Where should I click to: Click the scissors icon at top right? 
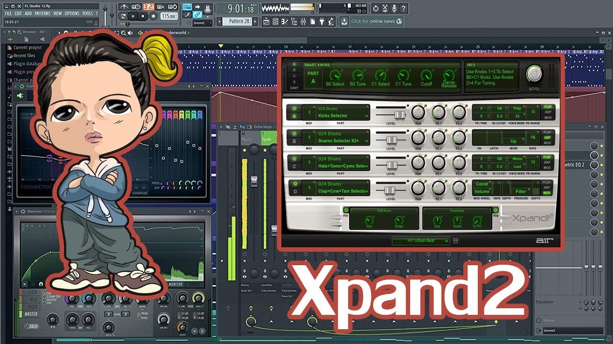click(x=385, y=9)
